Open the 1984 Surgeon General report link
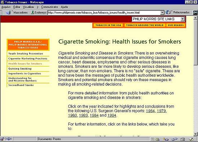The image size is (198, 142). (94, 115)
